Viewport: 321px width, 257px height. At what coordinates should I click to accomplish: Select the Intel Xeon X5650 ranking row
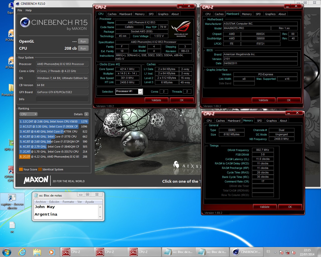pos(53,121)
